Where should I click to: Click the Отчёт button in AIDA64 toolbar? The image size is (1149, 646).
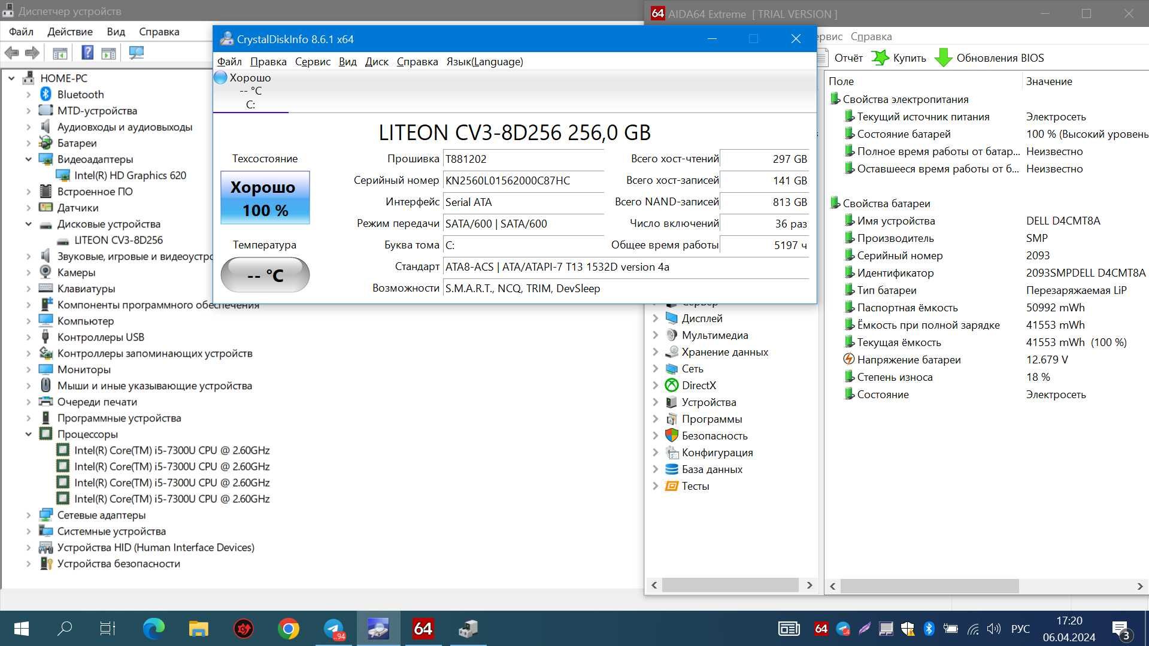(x=848, y=57)
